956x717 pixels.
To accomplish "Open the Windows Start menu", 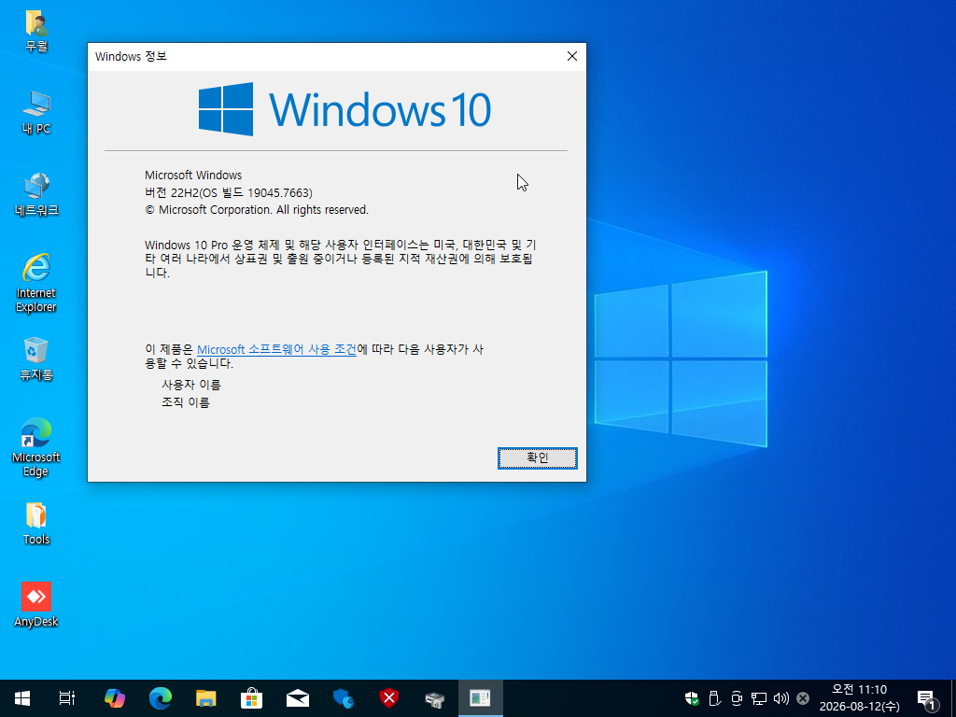I will 22,698.
